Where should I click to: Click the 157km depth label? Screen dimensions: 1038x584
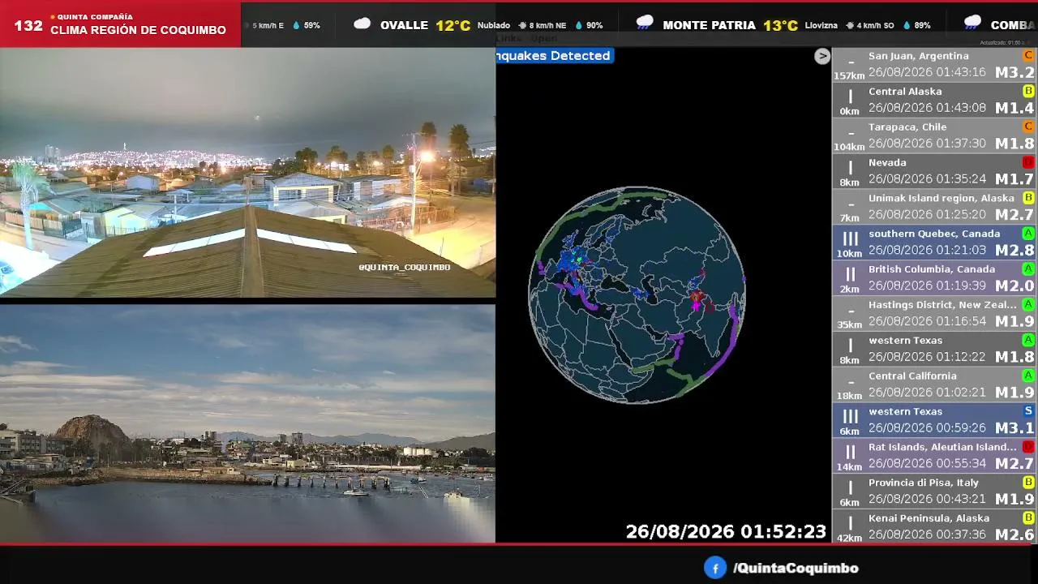tap(849, 76)
